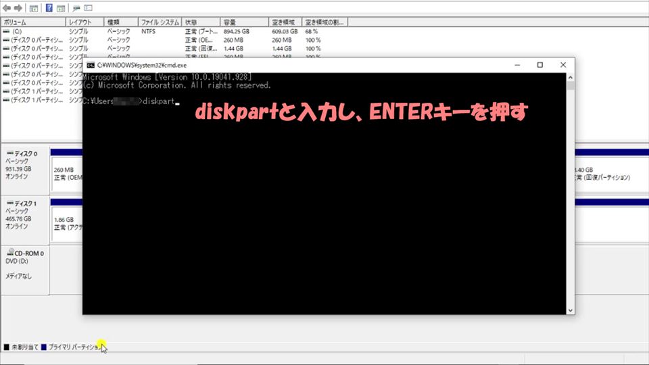Click the Back arrow in the toolbar

point(6,8)
